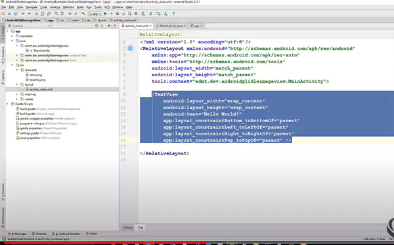The image size is (394, 245).
Task: Open the app run configuration dropdown
Action: tap(95, 14)
